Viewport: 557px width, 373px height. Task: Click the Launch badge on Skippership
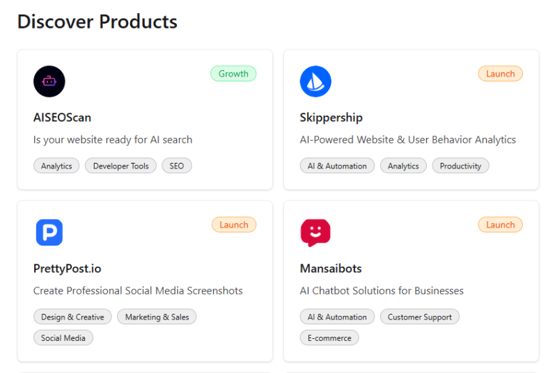[500, 74]
